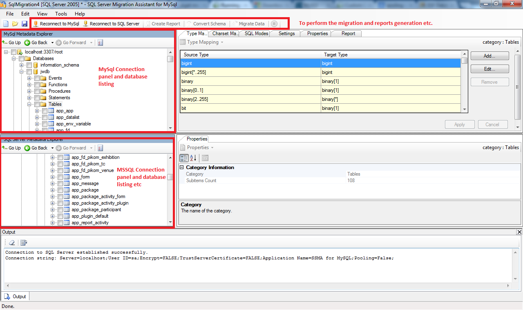The height and width of the screenshot is (310, 523).
Task: Click Reconnect to SQL Server toolbar button
Action: [x=111, y=24]
